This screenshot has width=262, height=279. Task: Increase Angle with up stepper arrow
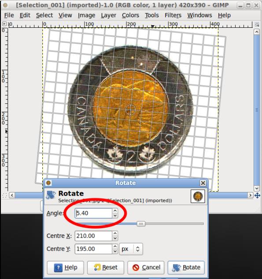point(115,211)
